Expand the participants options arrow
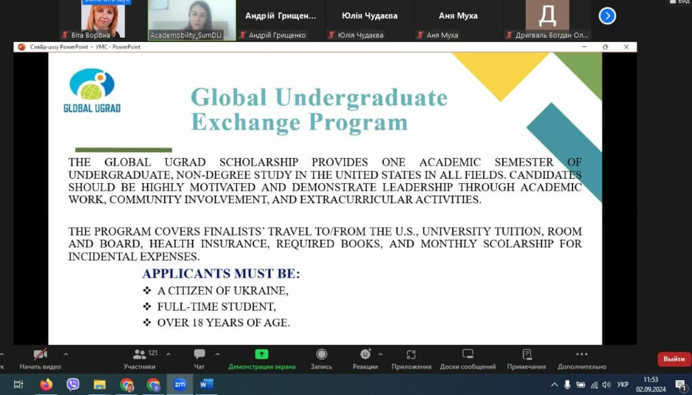The width and height of the screenshot is (692, 395). [168, 354]
